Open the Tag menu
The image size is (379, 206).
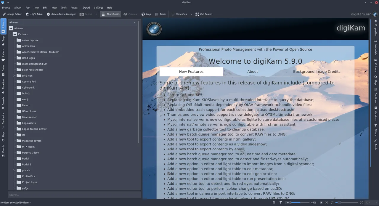[28, 8]
